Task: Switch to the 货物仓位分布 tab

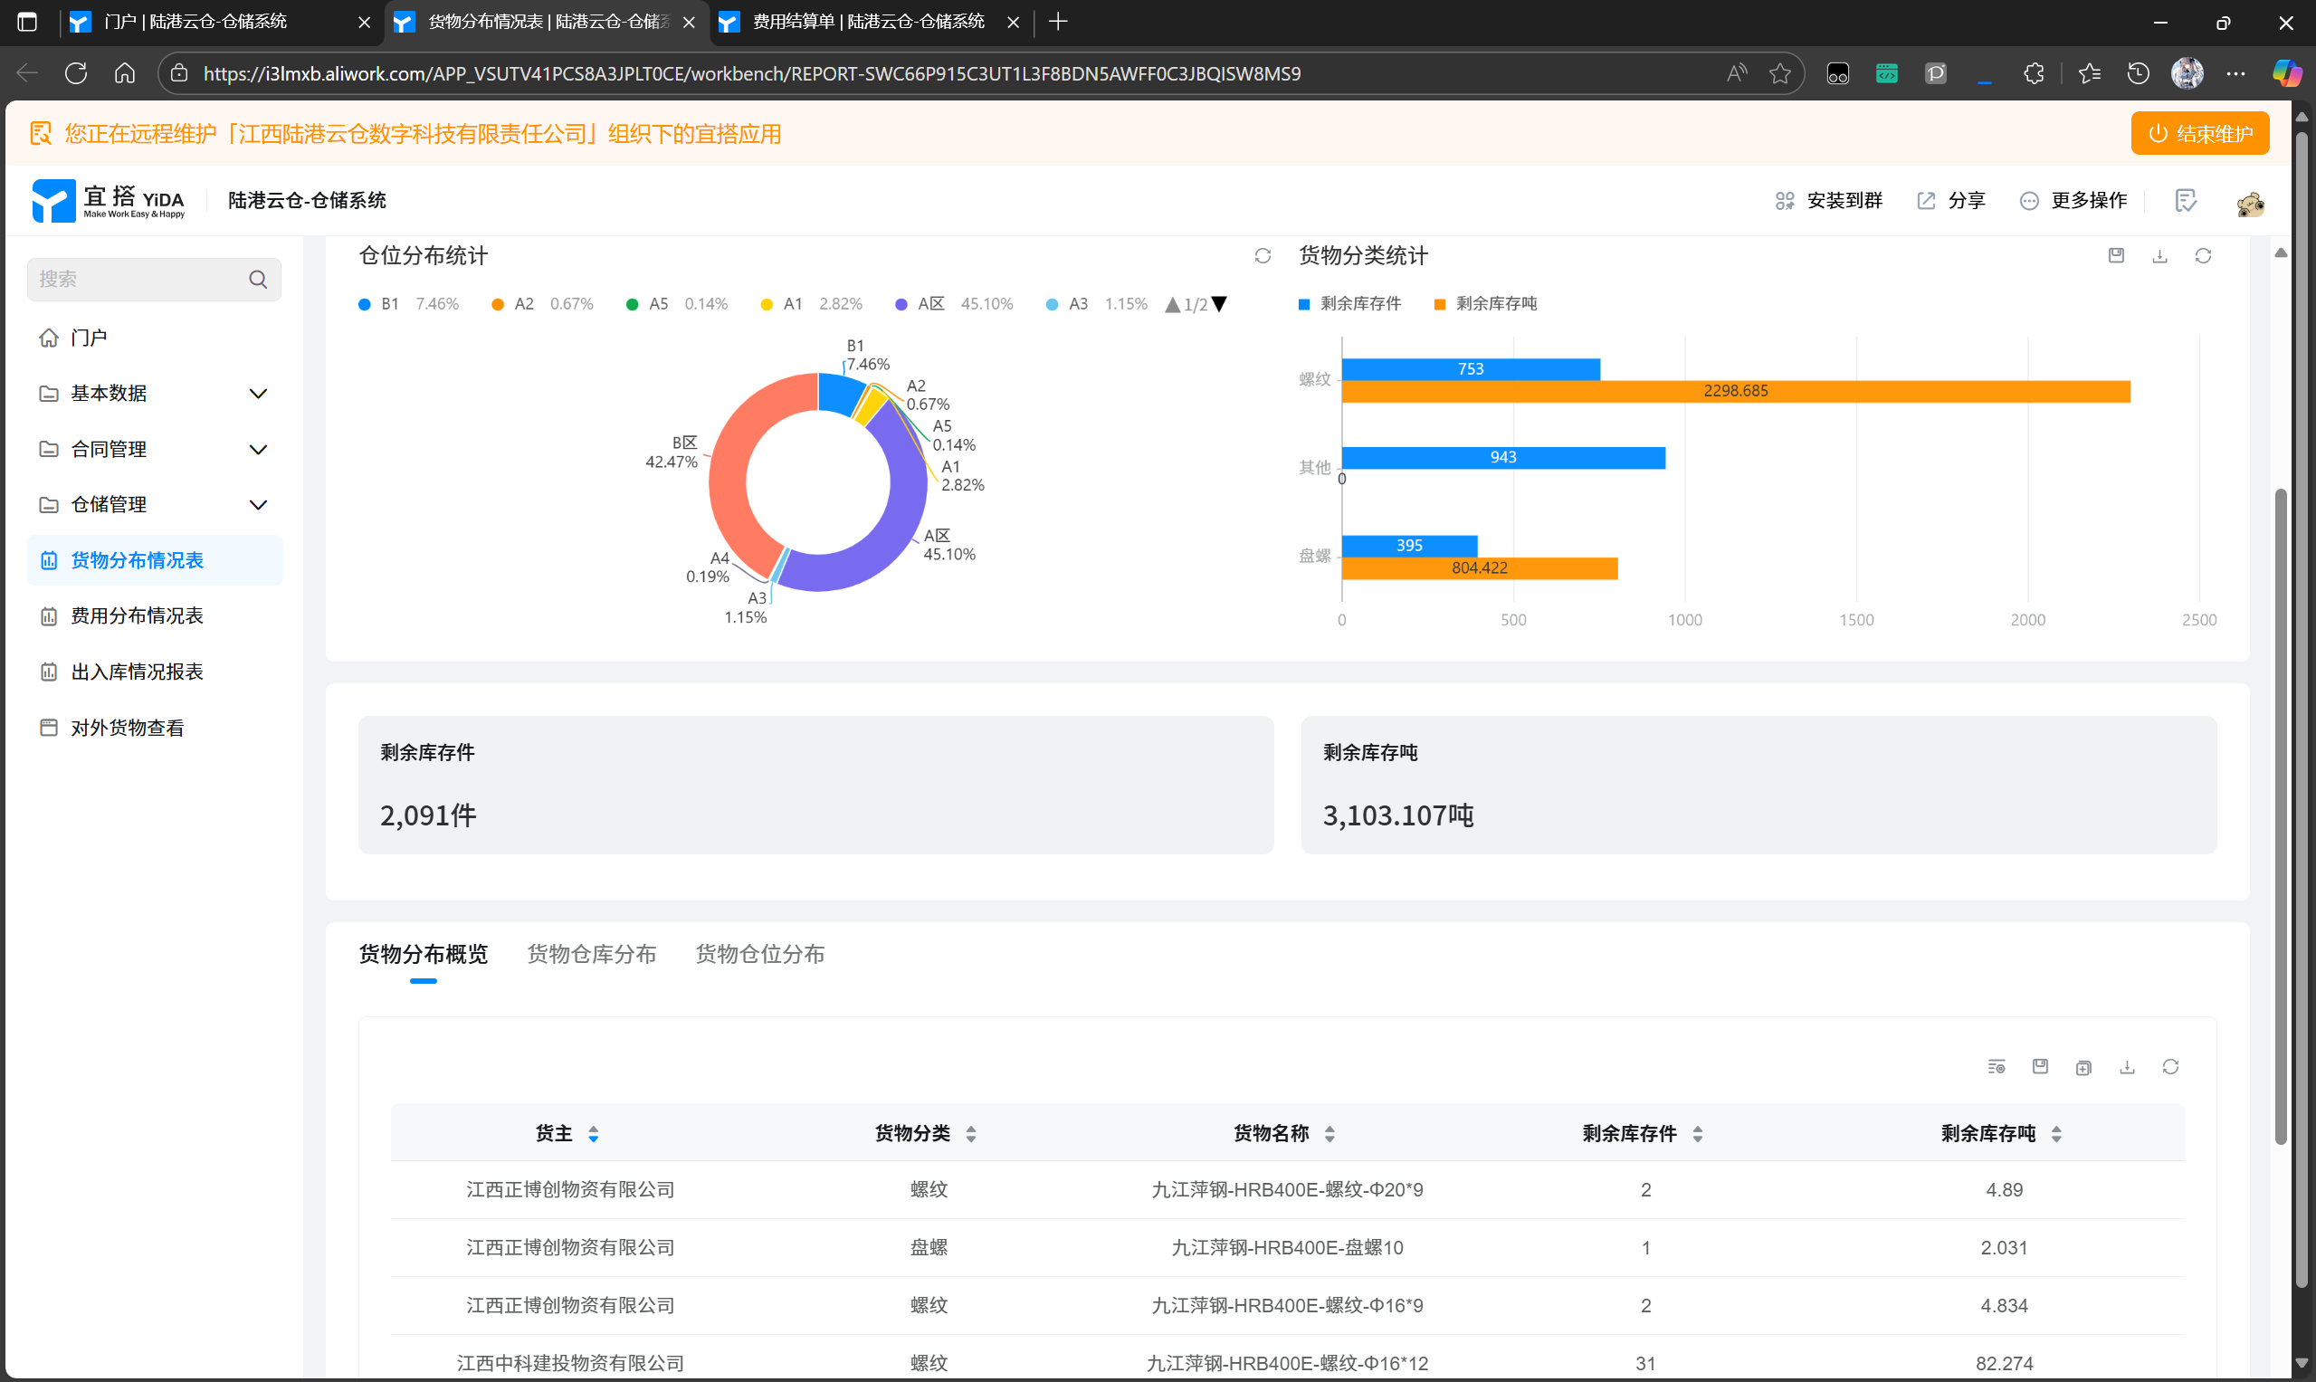Action: pos(760,955)
